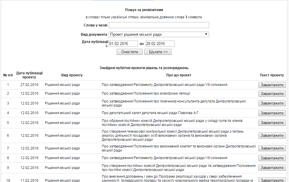Click the 'Вид проекту' column header

pos(72,75)
